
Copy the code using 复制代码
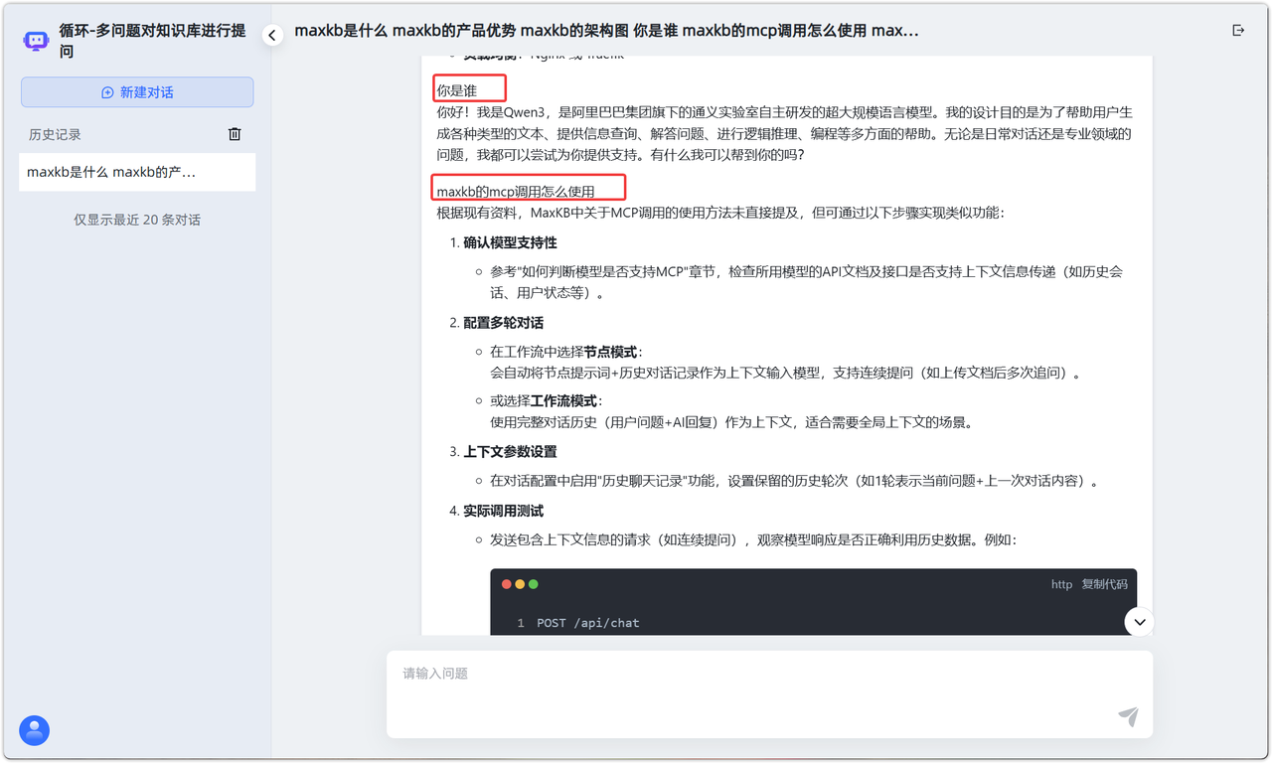coord(1104,584)
